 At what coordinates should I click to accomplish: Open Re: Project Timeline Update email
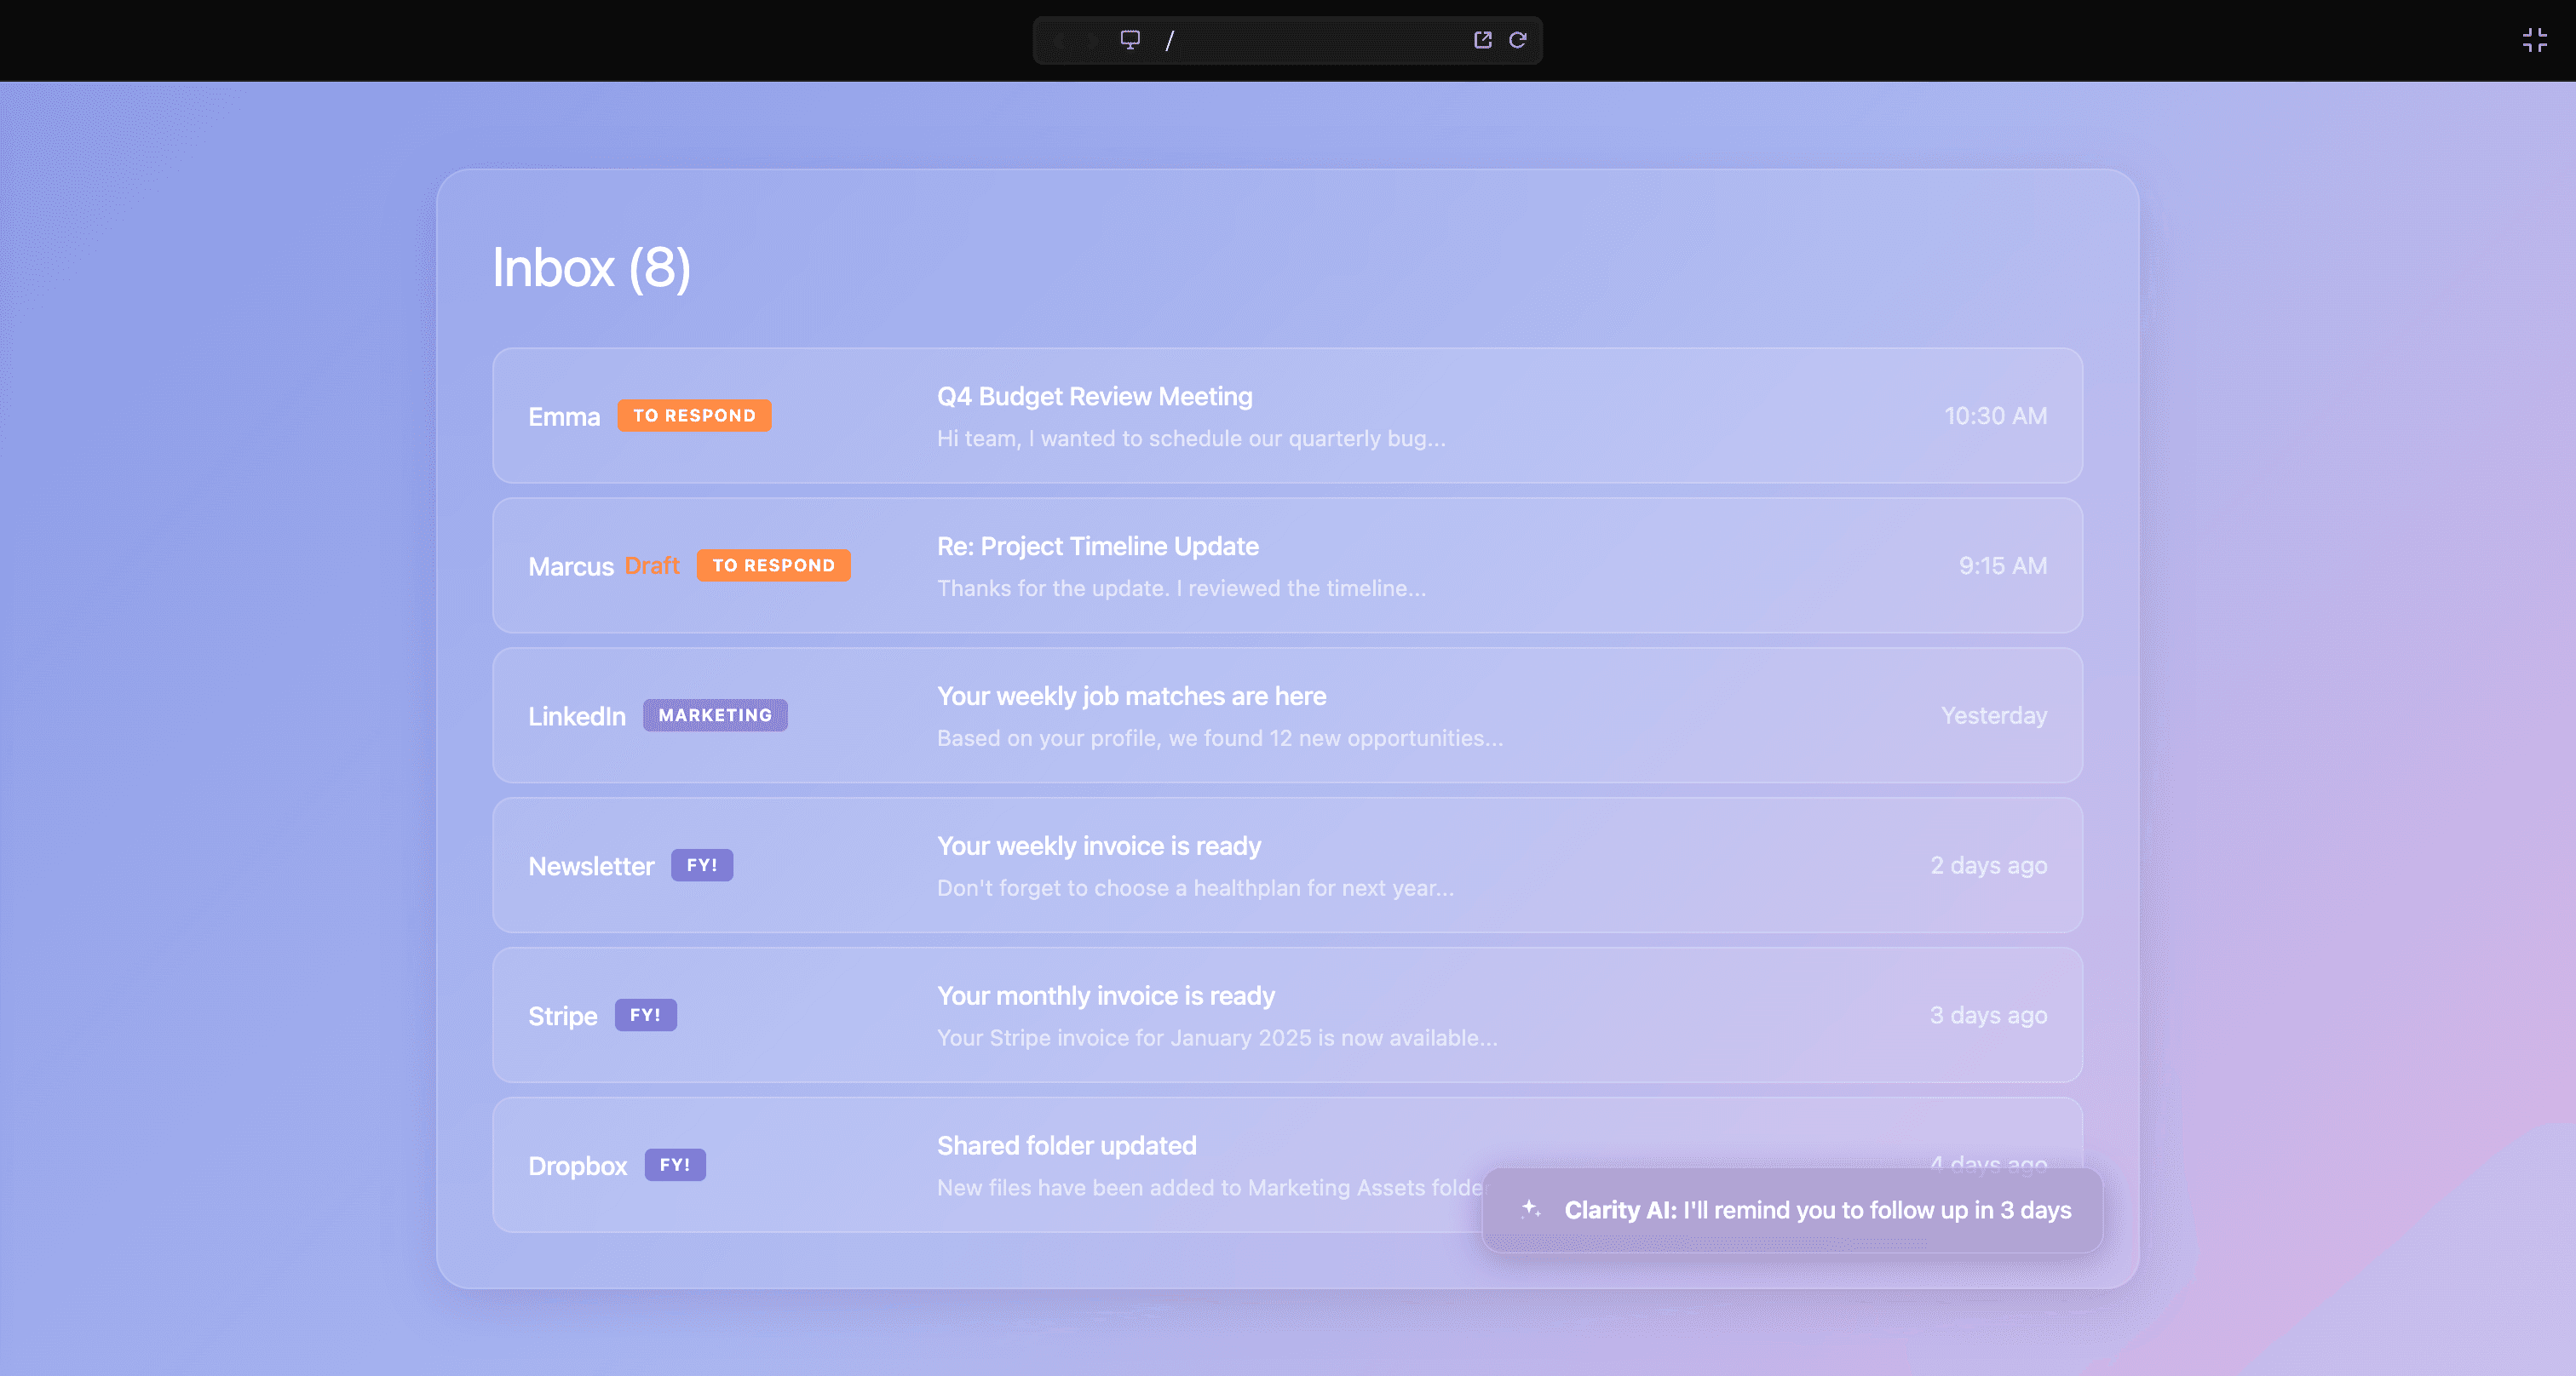pos(1097,547)
